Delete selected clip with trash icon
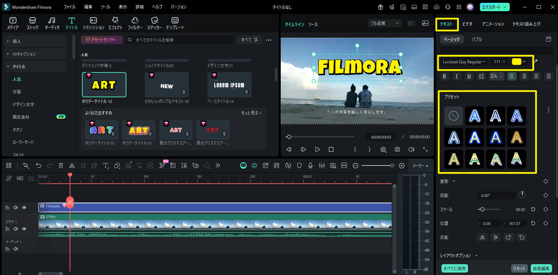 pos(61,165)
